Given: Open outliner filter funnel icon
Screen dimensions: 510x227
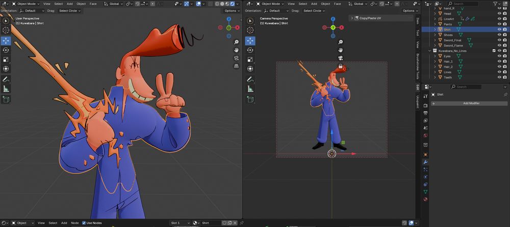Looking at the screenshot, I should (x=496, y=4).
